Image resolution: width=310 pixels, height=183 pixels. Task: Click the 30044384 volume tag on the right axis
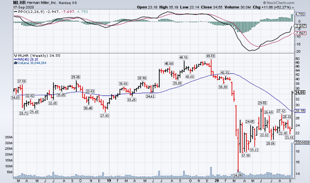(302, 143)
